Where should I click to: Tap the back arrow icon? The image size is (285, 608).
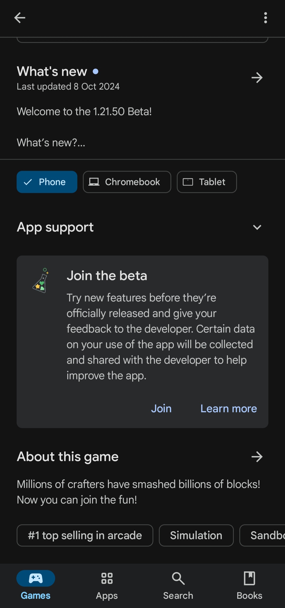(20, 18)
